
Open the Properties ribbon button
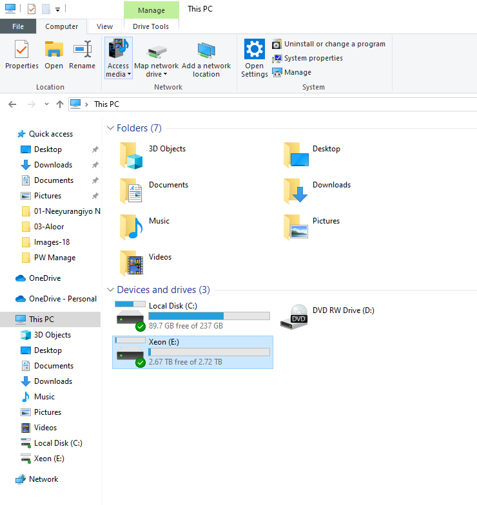[22, 55]
